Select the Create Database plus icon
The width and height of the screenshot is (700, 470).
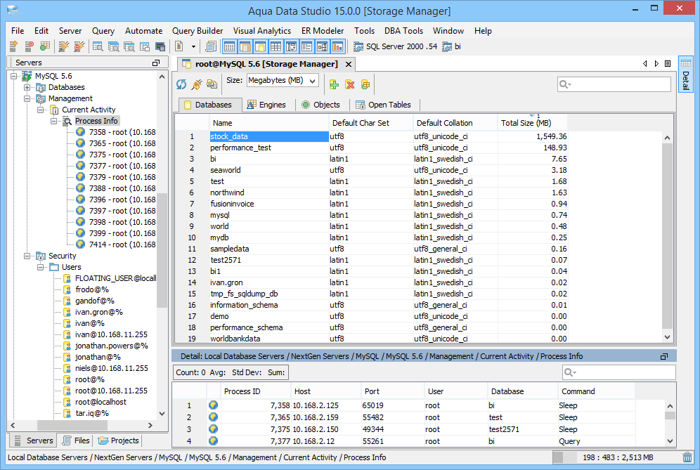point(334,84)
